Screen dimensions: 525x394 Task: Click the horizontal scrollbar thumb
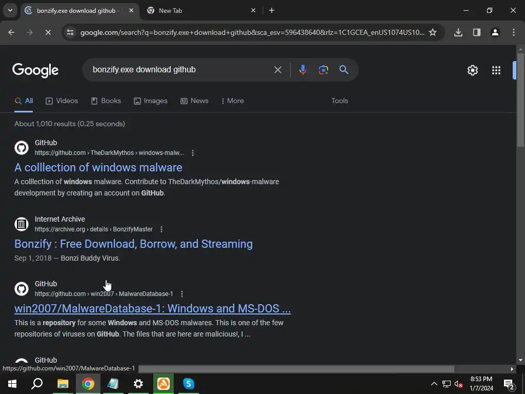[296, 369]
